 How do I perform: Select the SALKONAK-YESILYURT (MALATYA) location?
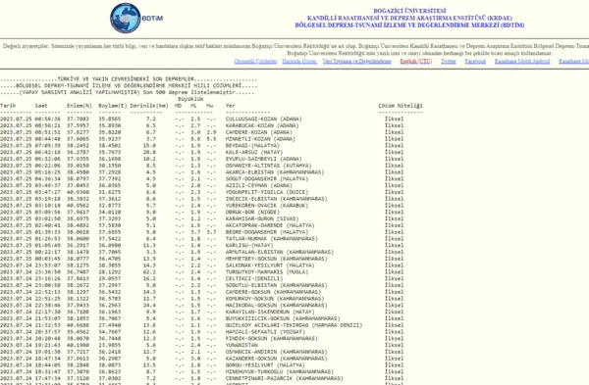pos(270,265)
